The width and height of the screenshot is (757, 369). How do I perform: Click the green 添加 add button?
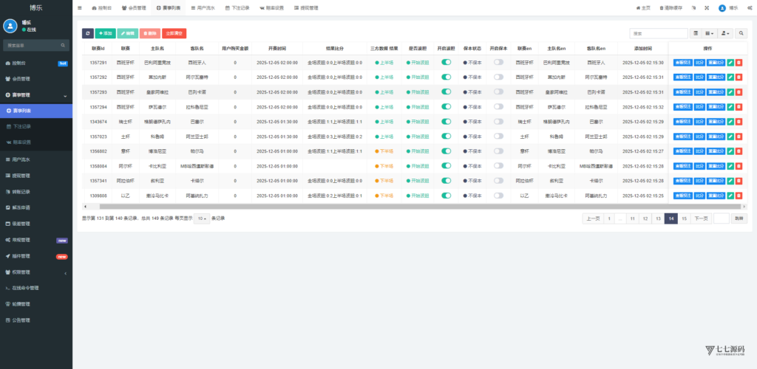pos(105,33)
